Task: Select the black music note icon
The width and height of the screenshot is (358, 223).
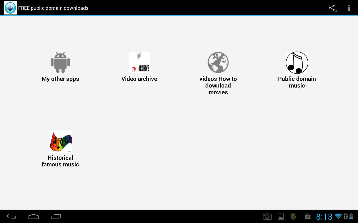Action: 297,62
